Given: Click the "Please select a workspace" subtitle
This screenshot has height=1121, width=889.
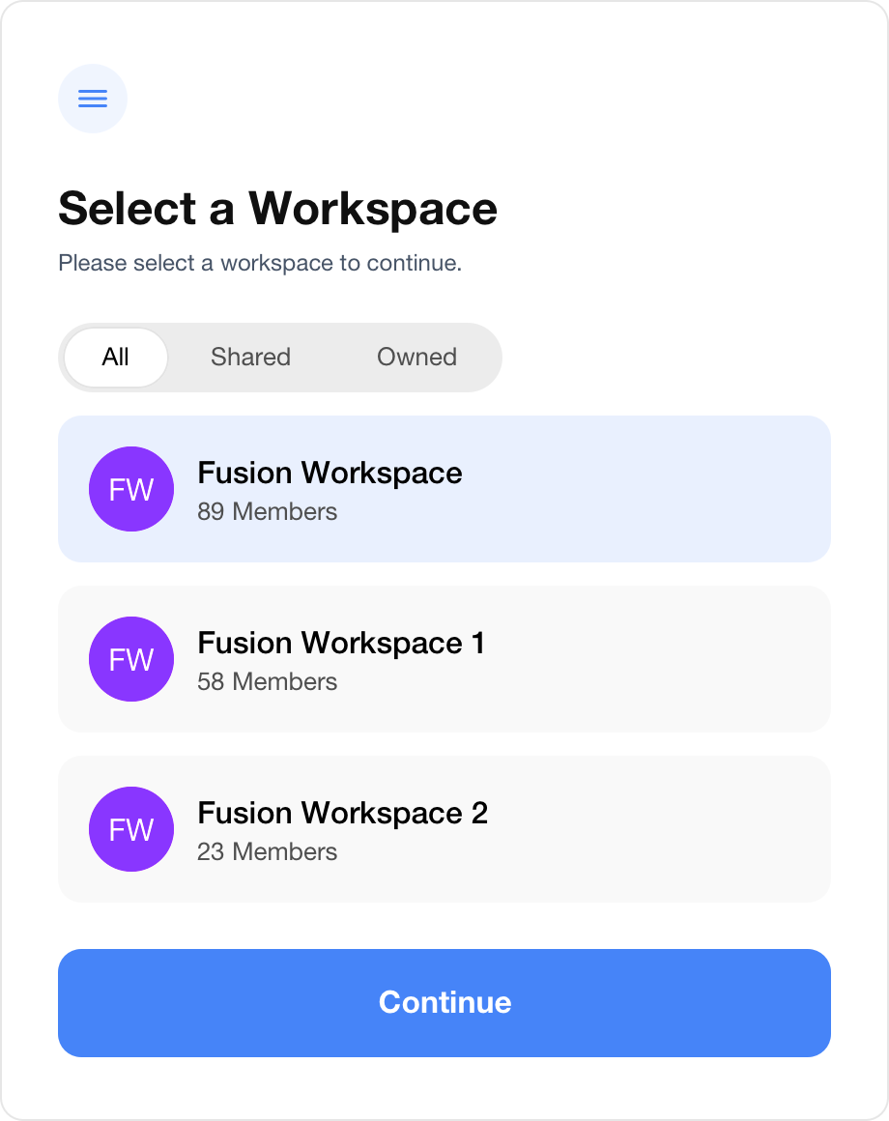Looking at the screenshot, I should [260, 263].
